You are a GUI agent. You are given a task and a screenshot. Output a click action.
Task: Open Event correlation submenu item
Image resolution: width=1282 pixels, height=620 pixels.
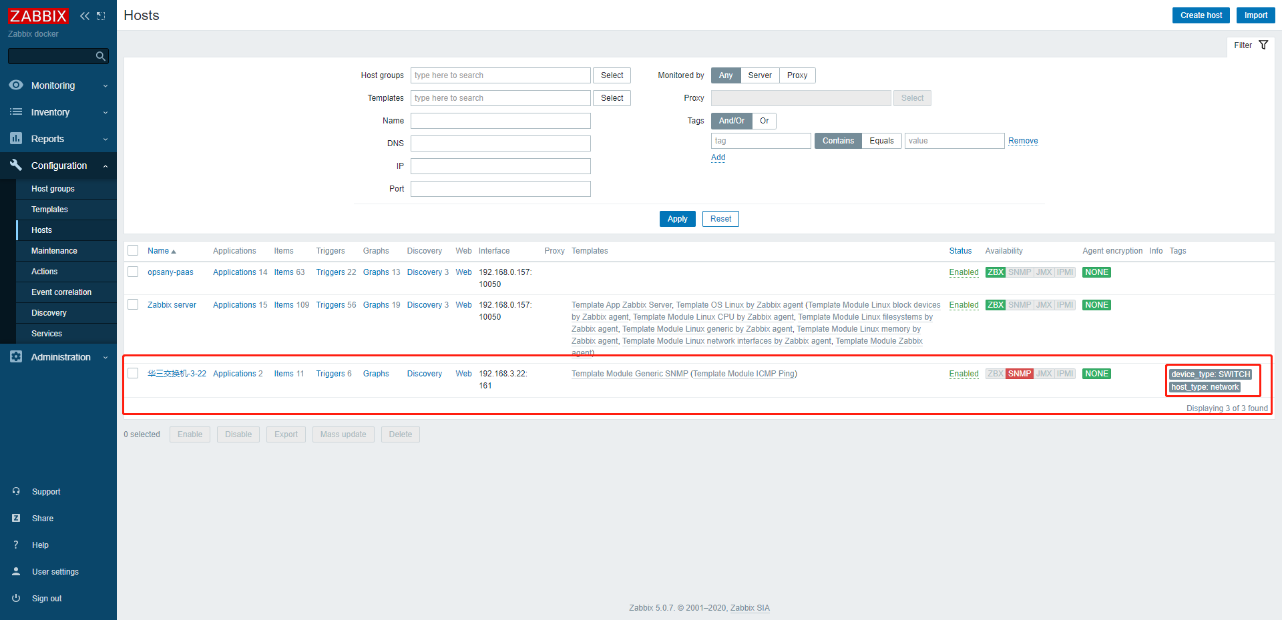coord(66,292)
